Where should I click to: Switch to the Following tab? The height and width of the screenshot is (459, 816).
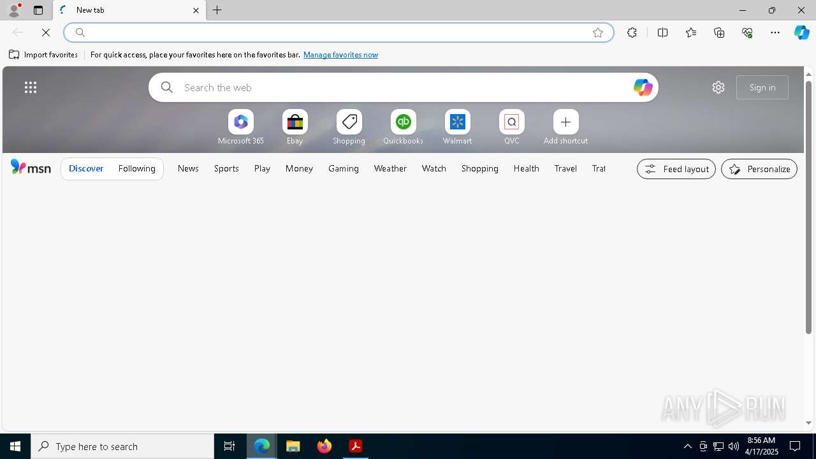(137, 169)
